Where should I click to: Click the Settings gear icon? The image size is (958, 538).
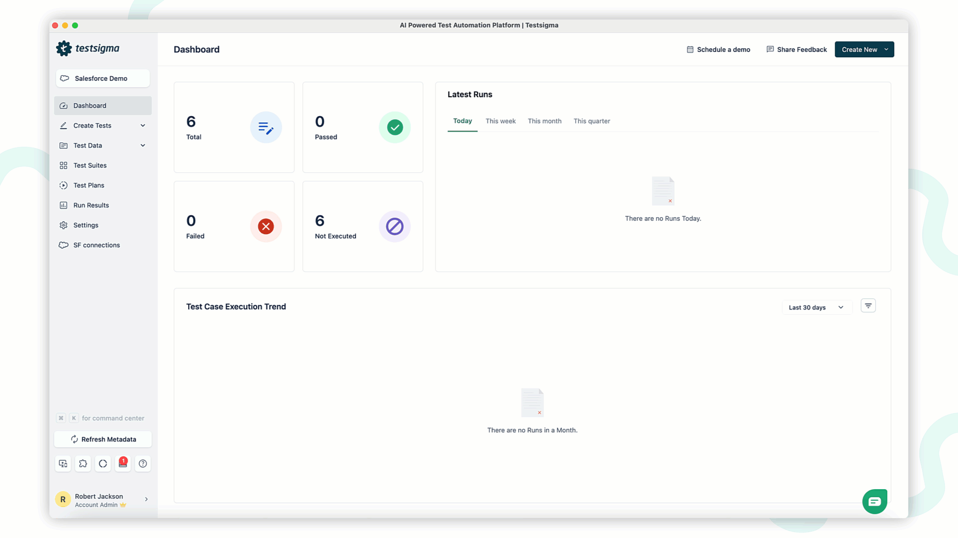(63, 225)
